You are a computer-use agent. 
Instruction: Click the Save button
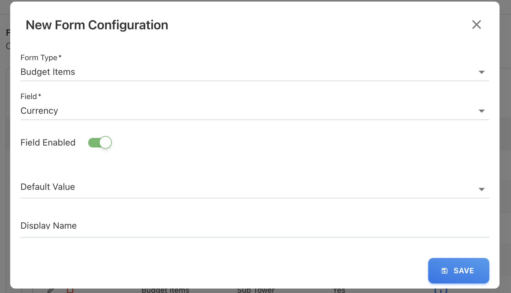tap(458, 271)
